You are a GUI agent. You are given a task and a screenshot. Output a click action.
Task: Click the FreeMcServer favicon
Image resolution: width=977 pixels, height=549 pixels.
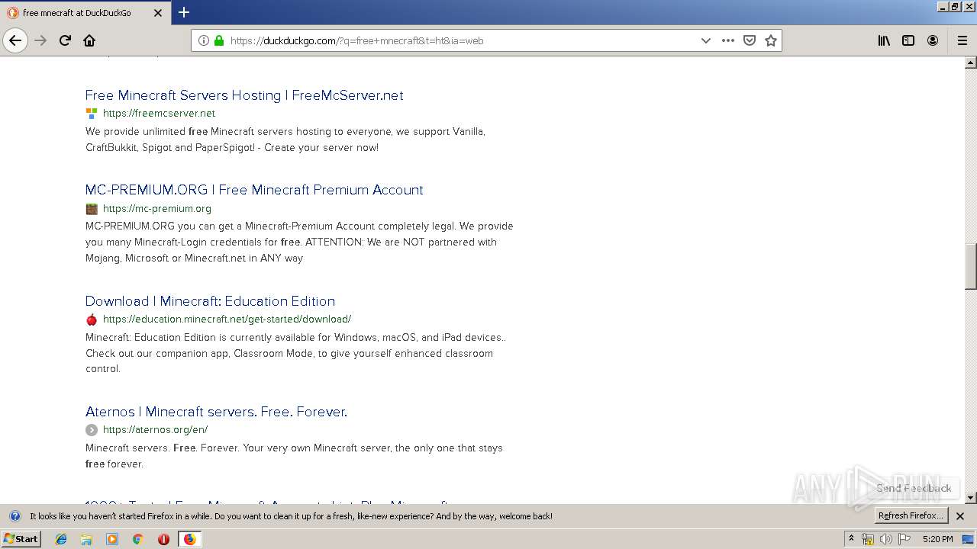point(92,114)
